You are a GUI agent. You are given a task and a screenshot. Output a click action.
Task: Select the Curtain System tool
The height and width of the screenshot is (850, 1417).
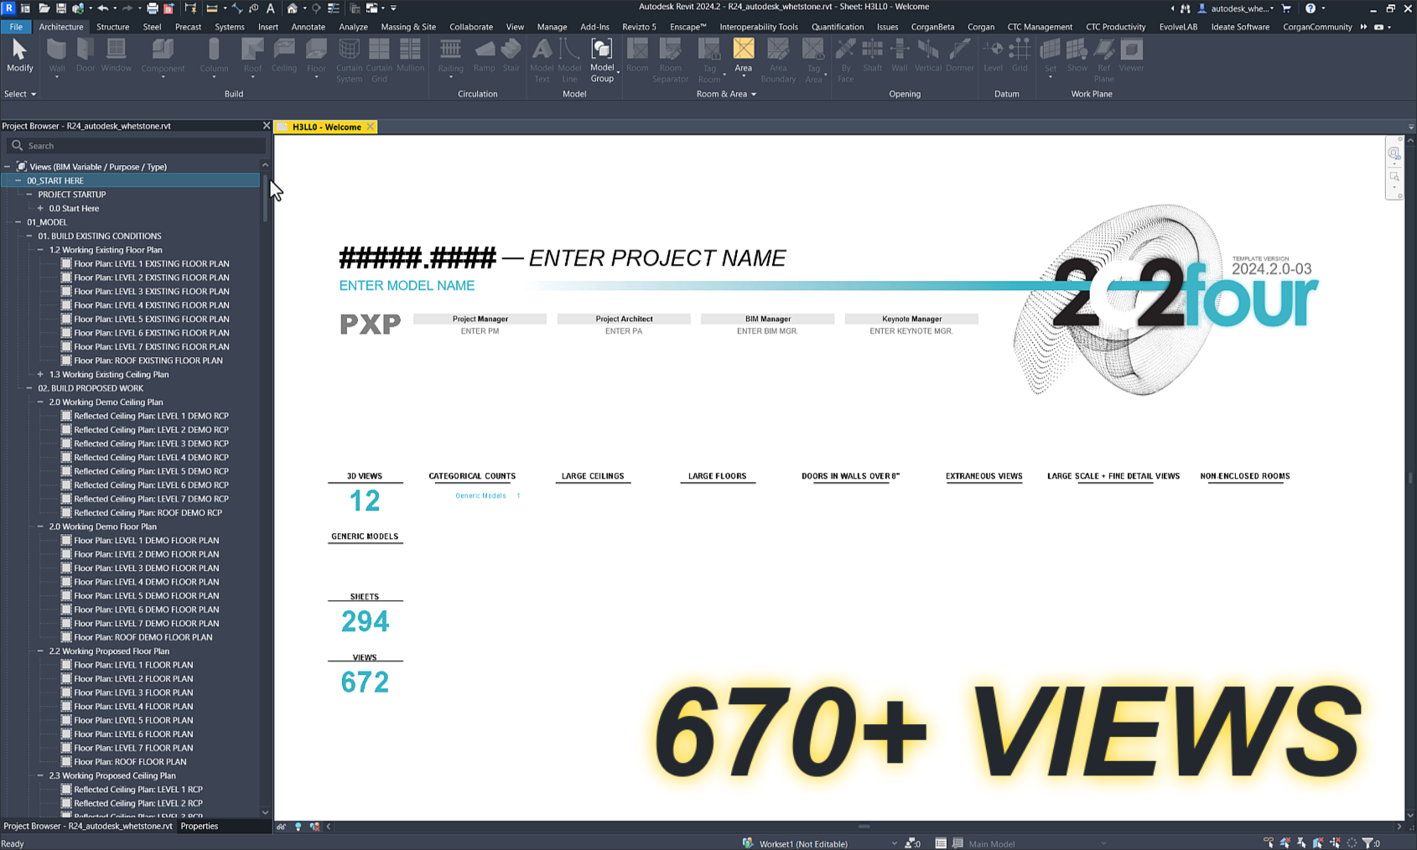tap(349, 60)
